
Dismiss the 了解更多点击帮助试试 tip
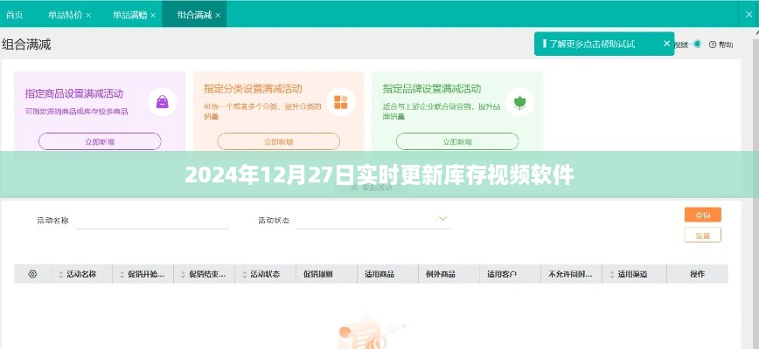tap(666, 44)
